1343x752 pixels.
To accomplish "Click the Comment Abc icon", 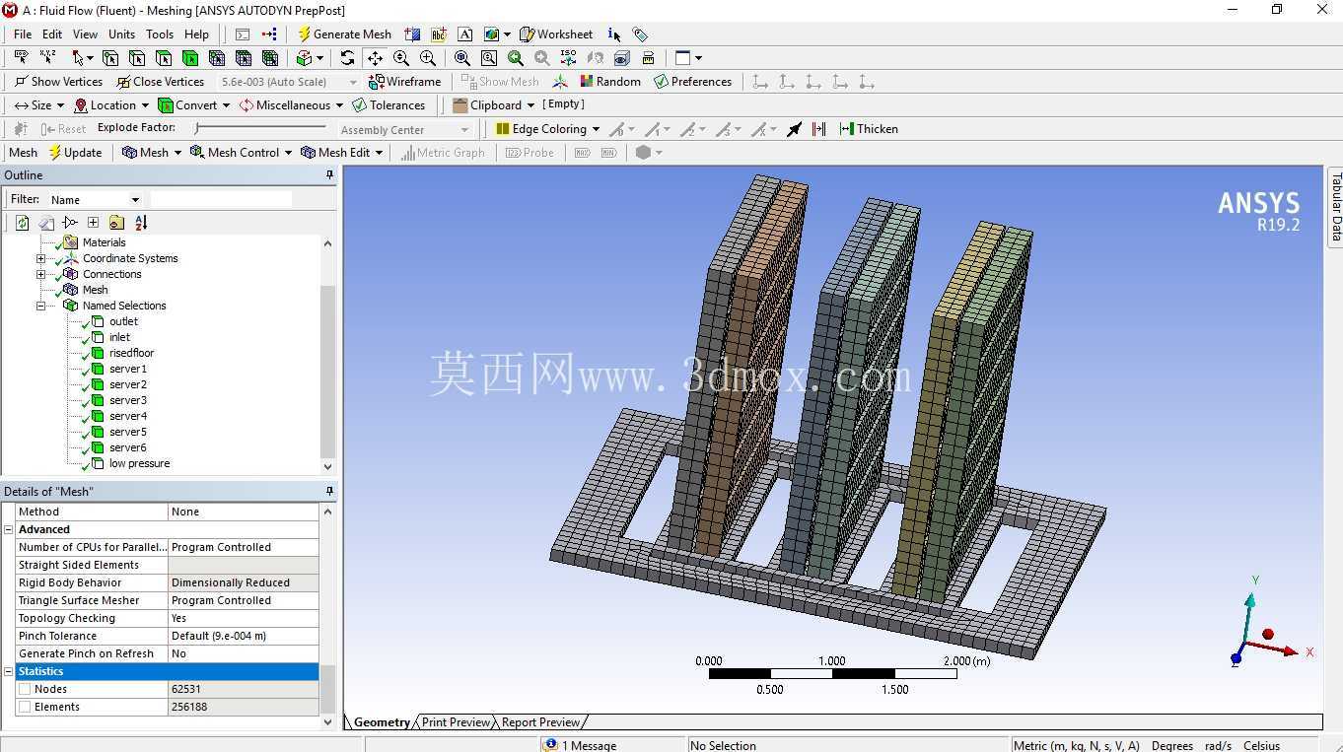I will [439, 34].
